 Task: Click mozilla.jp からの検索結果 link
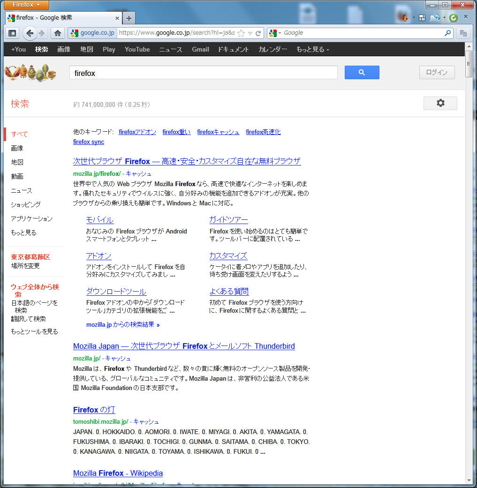pos(123,325)
